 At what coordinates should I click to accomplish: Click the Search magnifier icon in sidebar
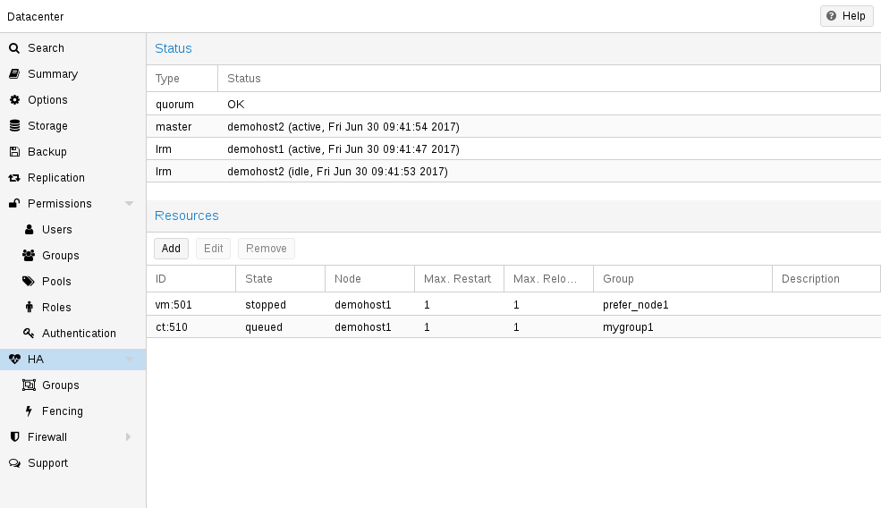coord(14,48)
